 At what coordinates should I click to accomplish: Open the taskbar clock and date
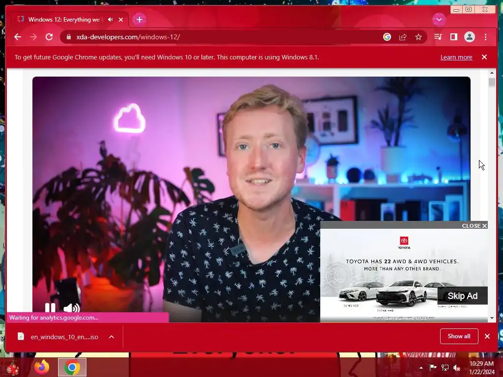[x=482, y=368]
